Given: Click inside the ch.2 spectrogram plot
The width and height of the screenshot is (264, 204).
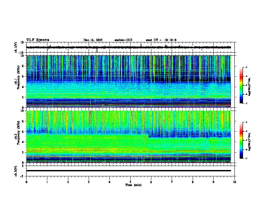Looking at the screenshot, I should pos(129,137).
